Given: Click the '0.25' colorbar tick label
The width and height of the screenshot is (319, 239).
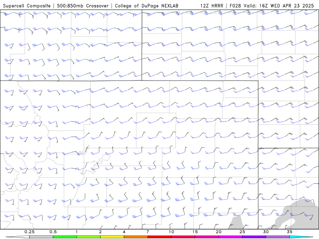Looking at the screenshot, I should (30, 232).
